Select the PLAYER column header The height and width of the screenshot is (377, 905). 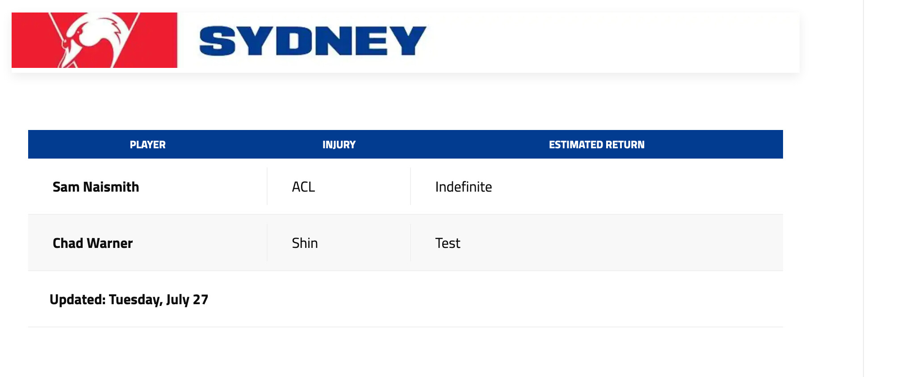coord(147,145)
